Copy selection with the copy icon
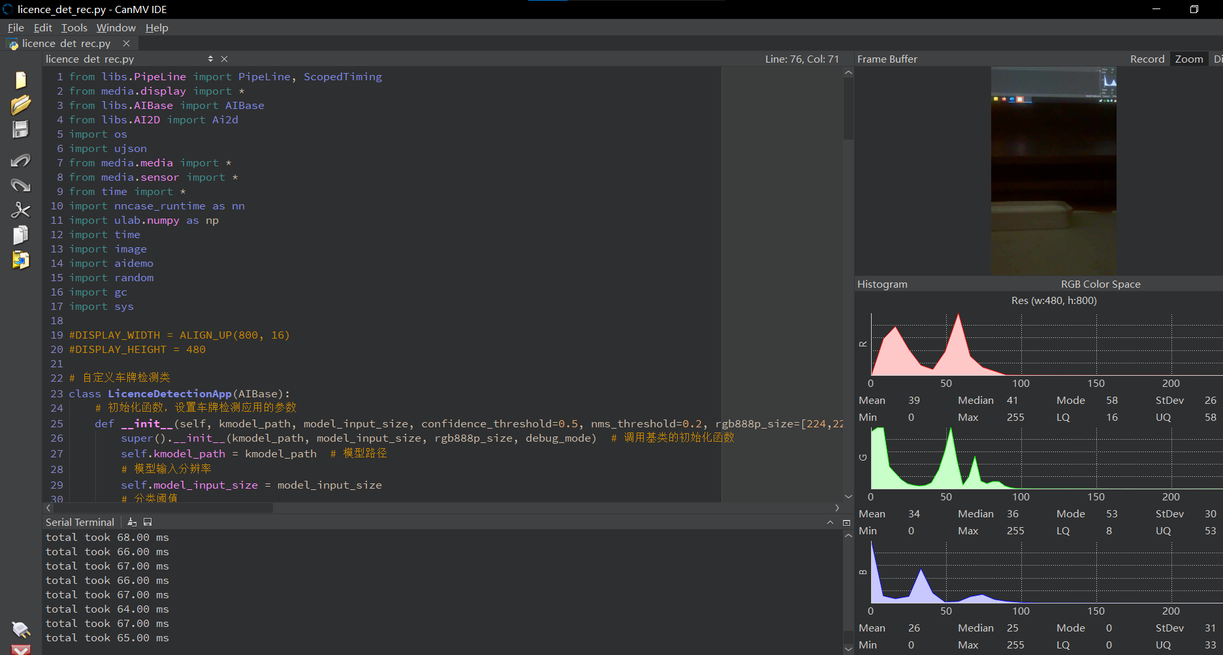 click(20, 235)
